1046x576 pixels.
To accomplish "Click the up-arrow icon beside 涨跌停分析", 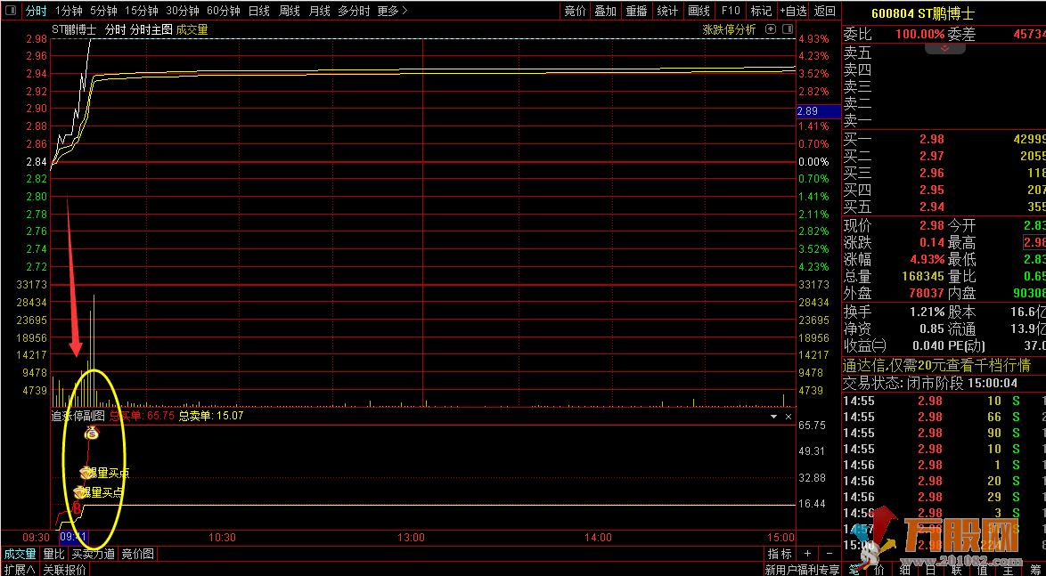I will [x=771, y=29].
